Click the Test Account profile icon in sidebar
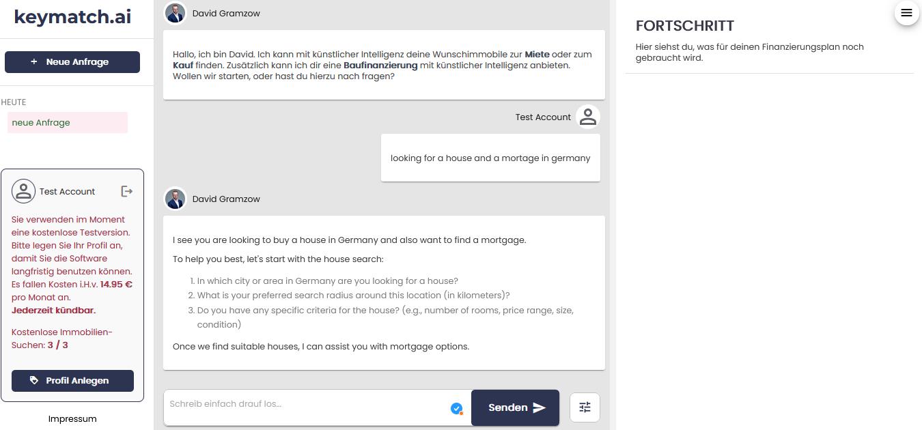The height and width of the screenshot is (430, 922). [x=24, y=191]
